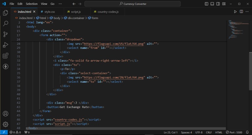Image resolution: width=252 pixels, height=135 pixels.
Task: Open the Extensions view icon
Action: [x=5, y=56]
